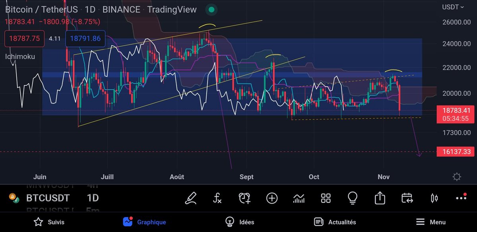Tap the add plus circle icon

click(272, 198)
